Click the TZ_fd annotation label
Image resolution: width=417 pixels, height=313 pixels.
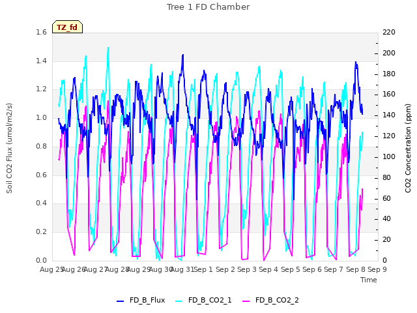pyautogui.click(x=68, y=27)
